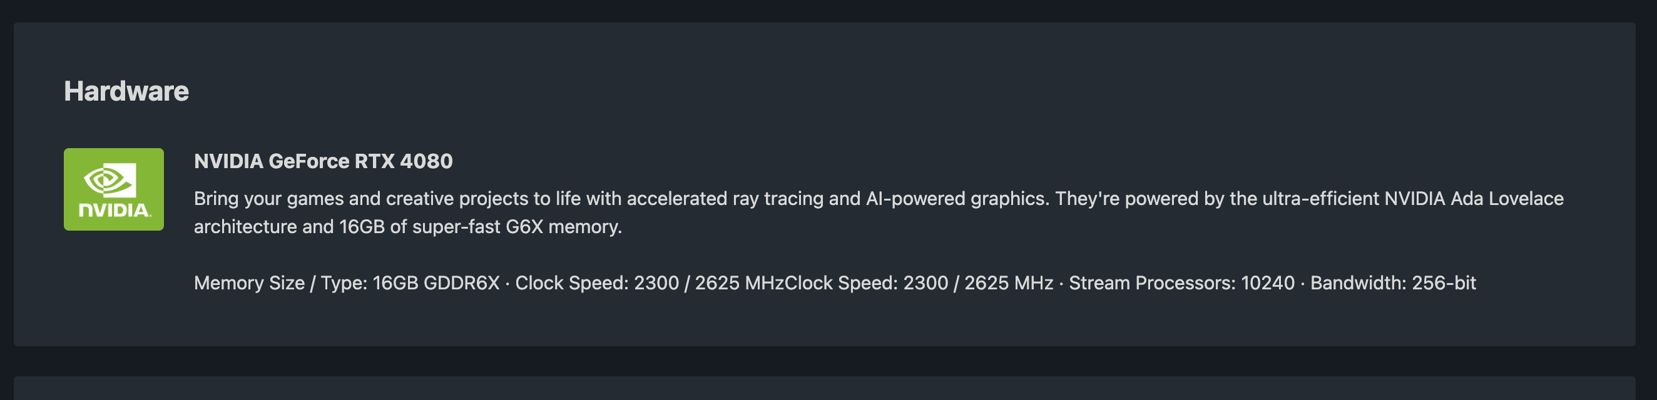Select the Hardware section heading
Screen dimensions: 1657x400
pos(126,91)
